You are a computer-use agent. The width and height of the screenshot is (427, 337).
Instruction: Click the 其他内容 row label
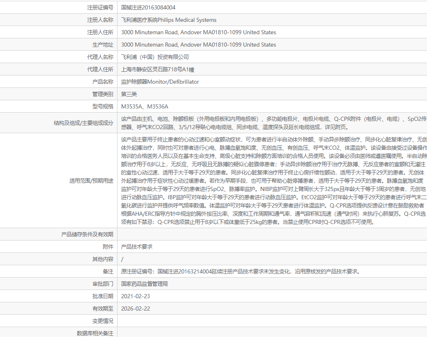pyautogui.click(x=103, y=259)
